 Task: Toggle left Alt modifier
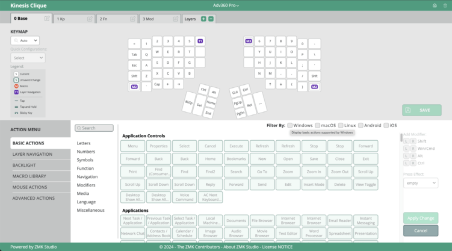(406, 156)
